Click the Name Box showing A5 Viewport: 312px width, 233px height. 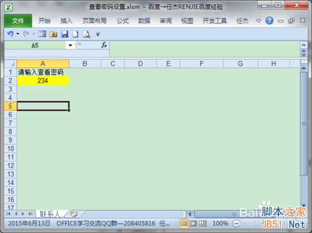35,45
